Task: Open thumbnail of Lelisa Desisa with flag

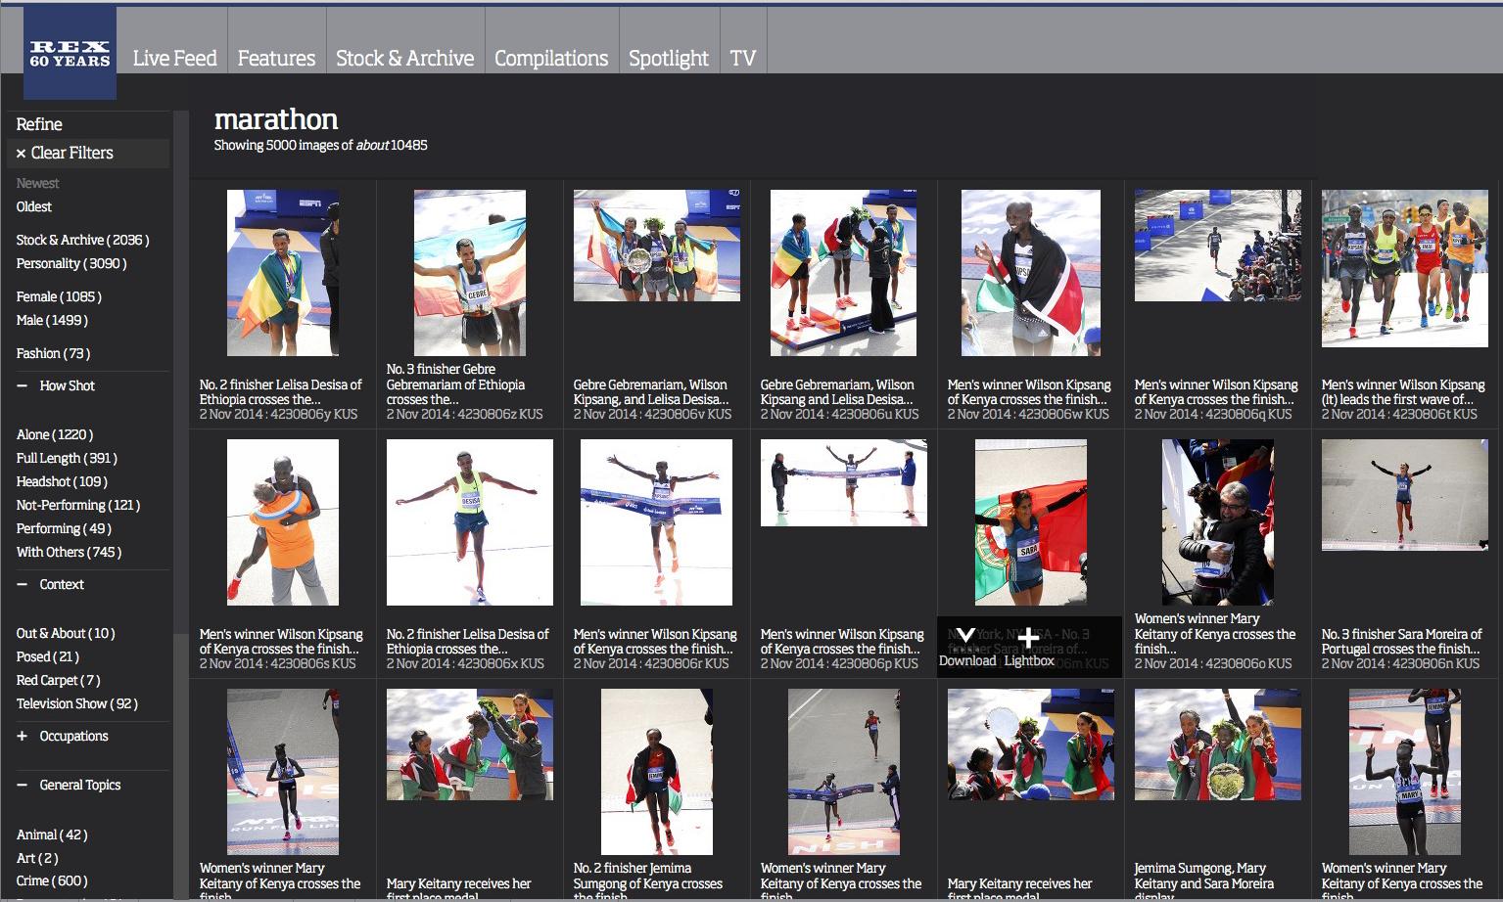Action: [x=283, y=273]
